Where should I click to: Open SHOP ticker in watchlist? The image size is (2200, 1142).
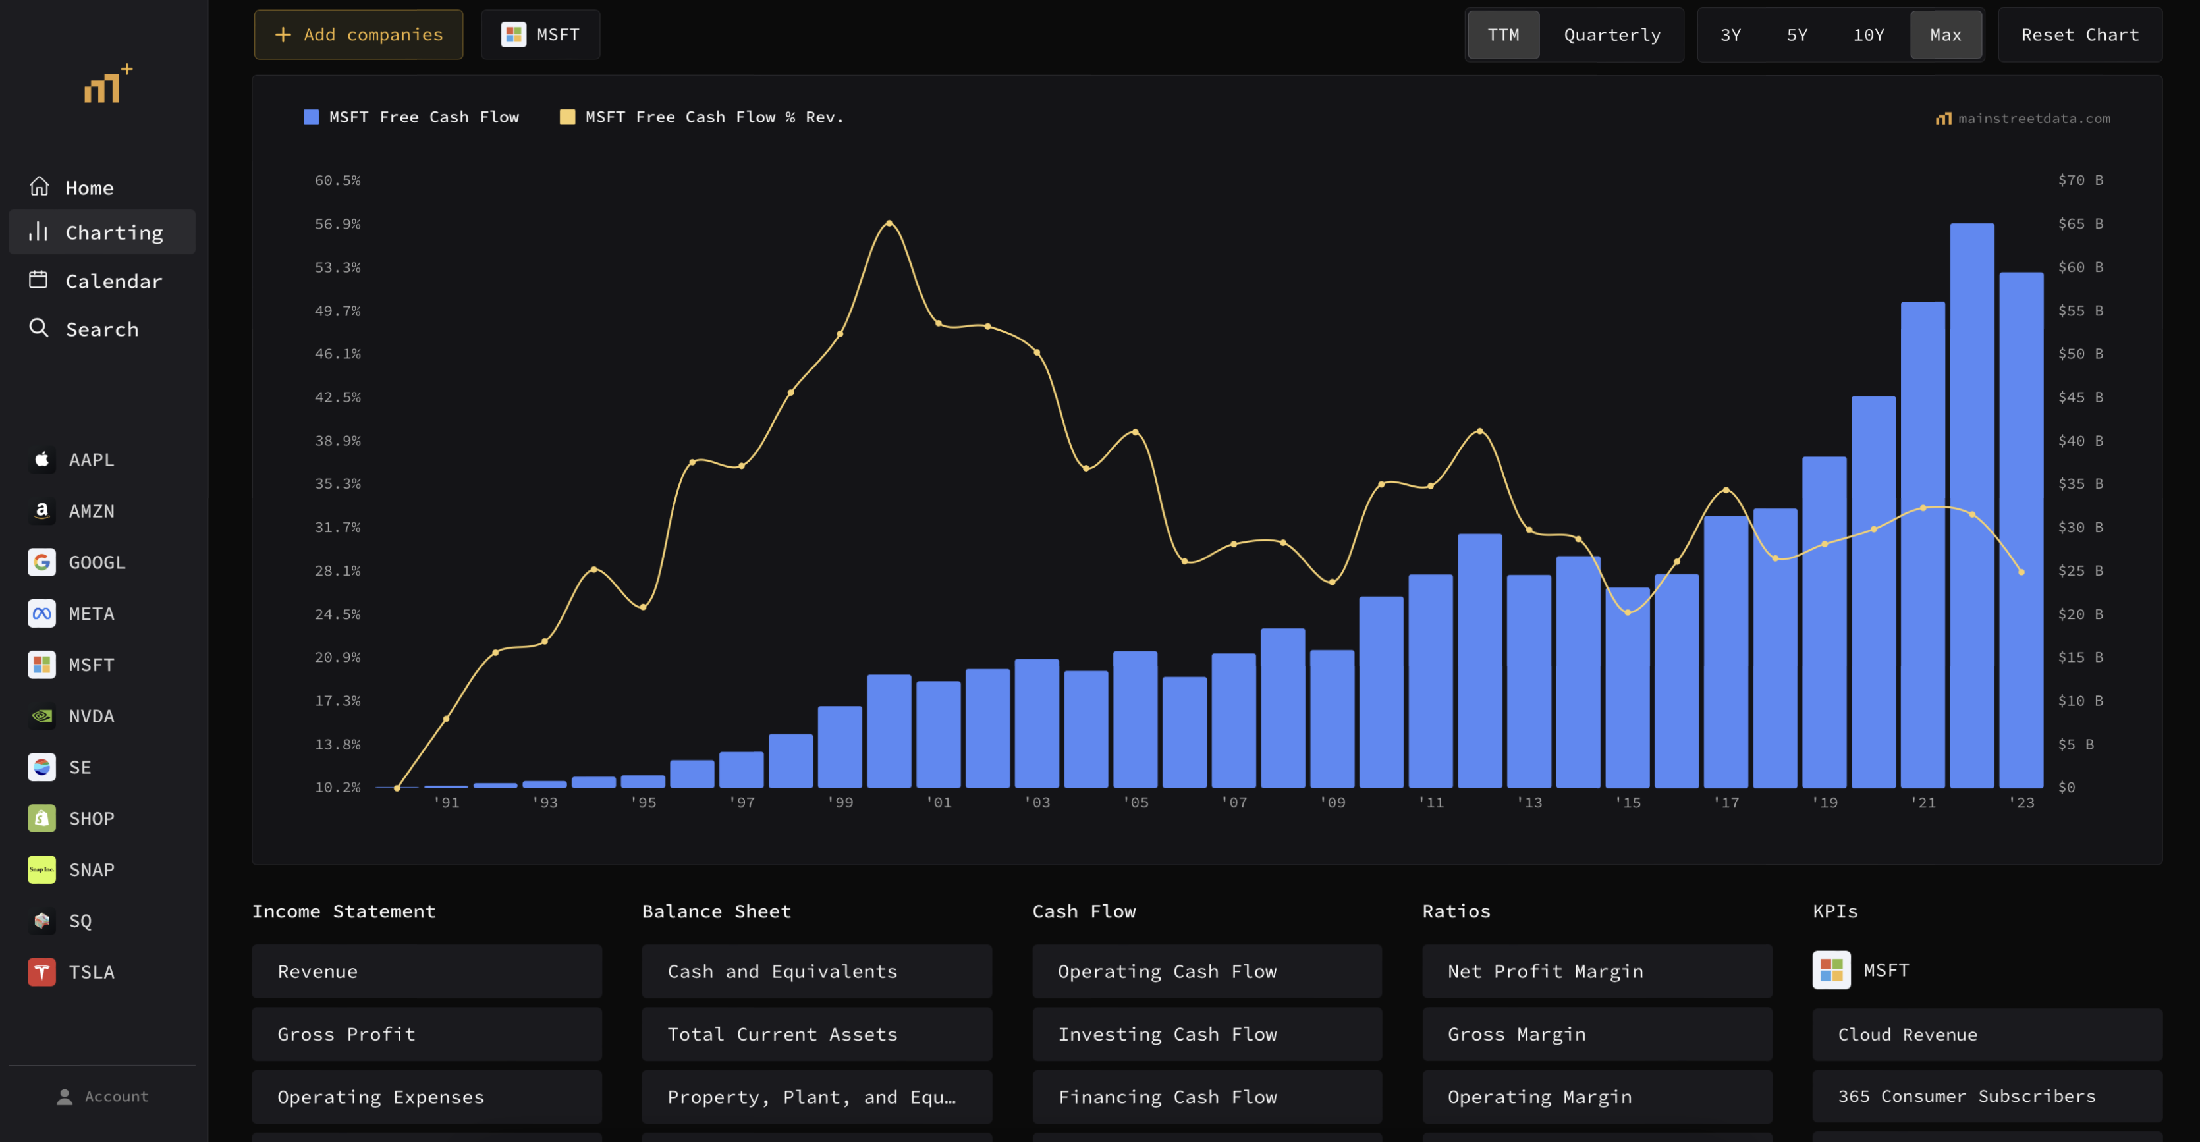[x=92, y=818]
